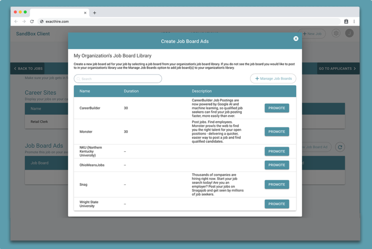This screenshot has height=249, width=372.
Task: Promote the job on NKU
Action: 277,152
